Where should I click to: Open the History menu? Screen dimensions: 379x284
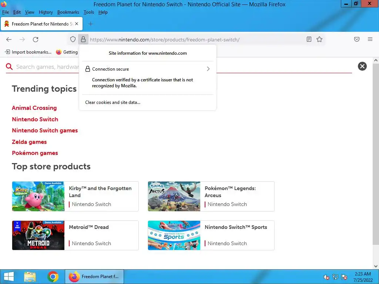46,12
